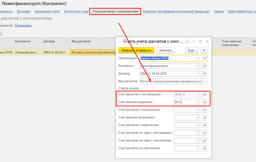Viewport: 256px width, 162px height.
Task: Expand the Организация dropdown list
Action: tap(200, 58)
